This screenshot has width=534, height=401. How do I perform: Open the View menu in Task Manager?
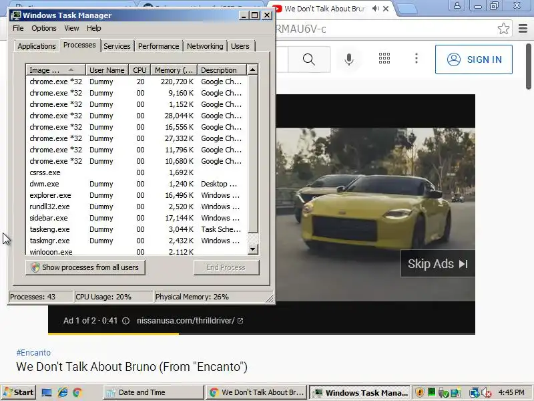pyautogui.click(x=71, y=28)
